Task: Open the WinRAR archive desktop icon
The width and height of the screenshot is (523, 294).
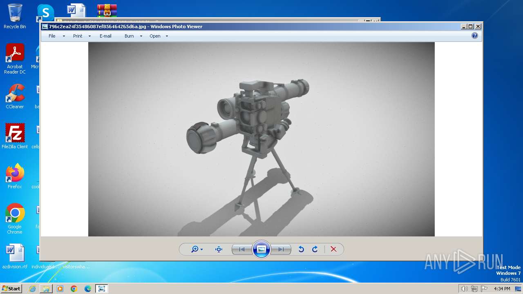Action: click(x=107, y=11)
